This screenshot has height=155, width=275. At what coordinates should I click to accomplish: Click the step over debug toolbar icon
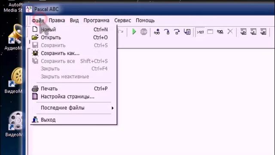tap(177, 32)
